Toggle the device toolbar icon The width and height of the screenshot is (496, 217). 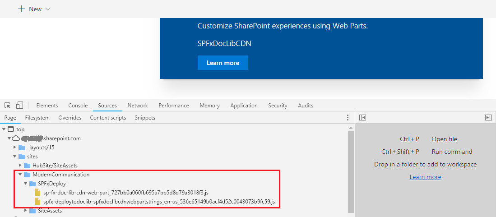pos(19,106)
